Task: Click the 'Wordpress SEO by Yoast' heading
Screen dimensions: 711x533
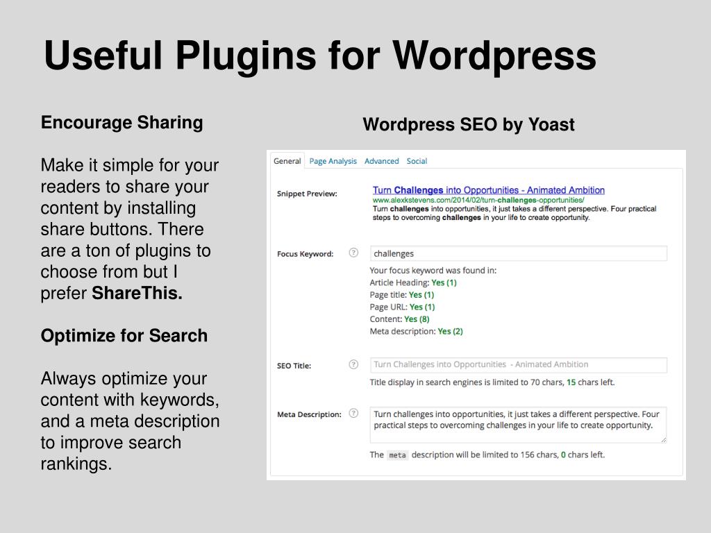Action: [x=469, y=125]
